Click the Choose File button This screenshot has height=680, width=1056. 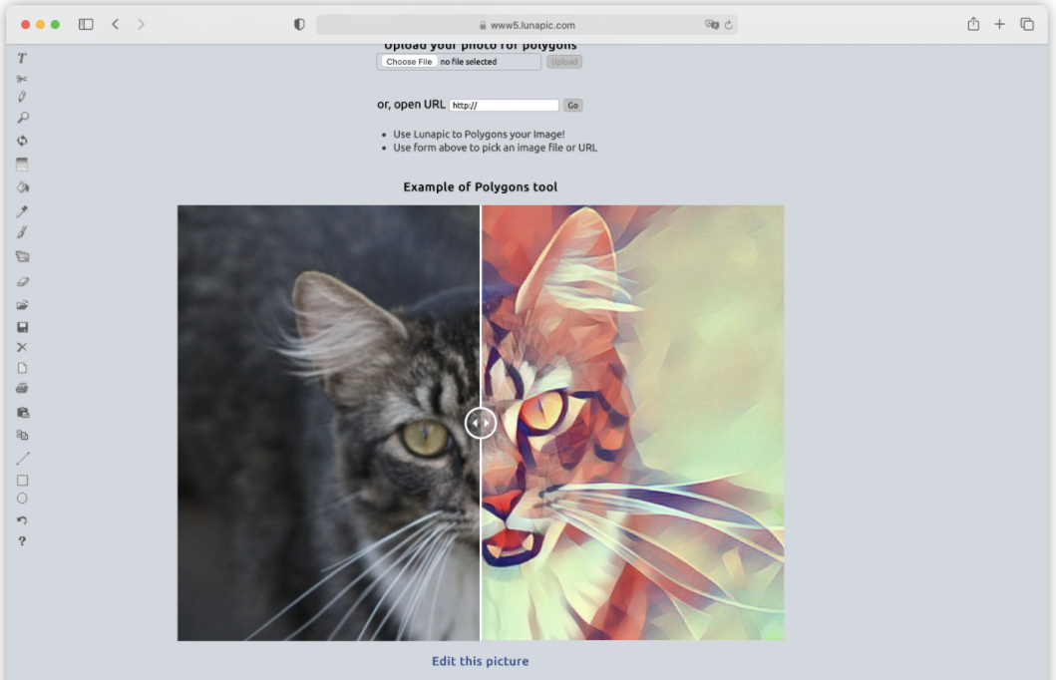409,62
